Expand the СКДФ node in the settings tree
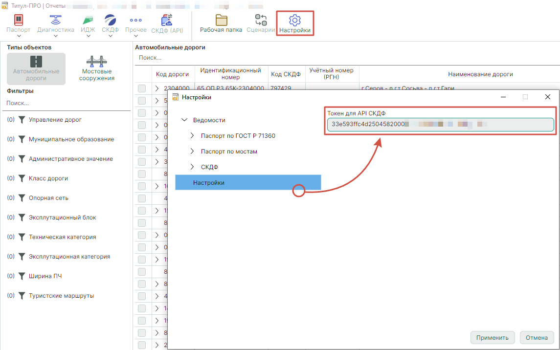The image size is (560, 350). [x=192, y=167]
